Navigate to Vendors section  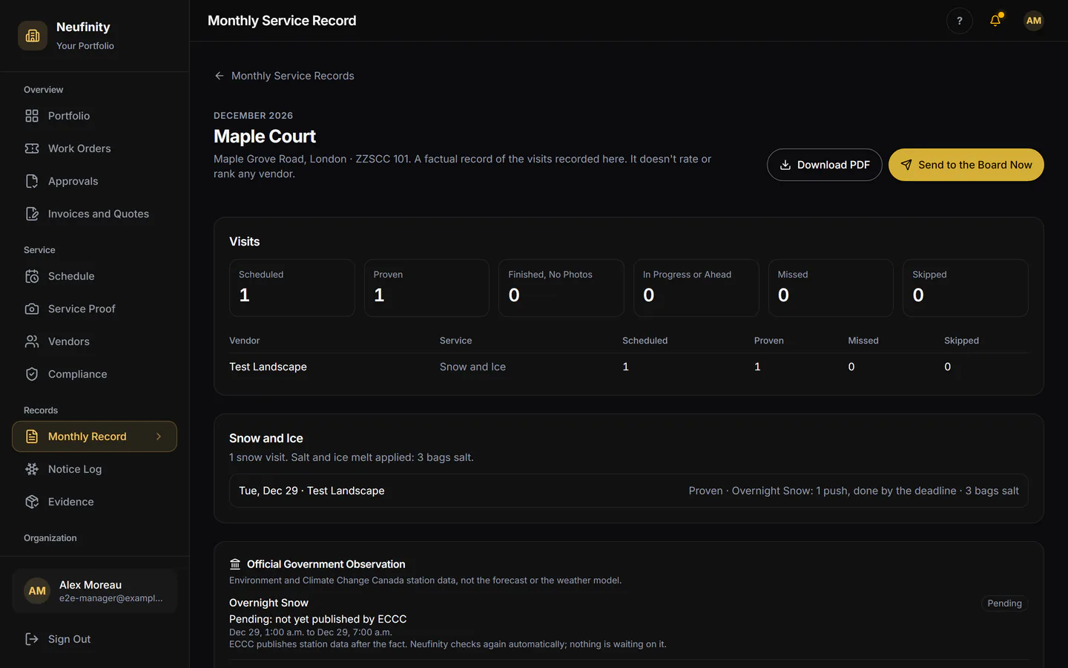(94, 341)
